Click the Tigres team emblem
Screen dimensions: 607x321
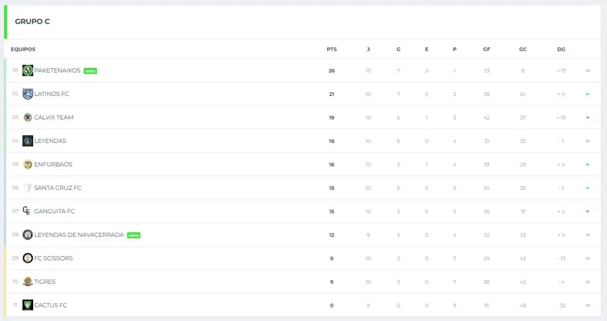27,282
